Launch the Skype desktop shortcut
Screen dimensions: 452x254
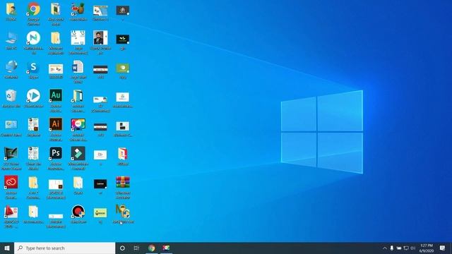coord(33,68)
